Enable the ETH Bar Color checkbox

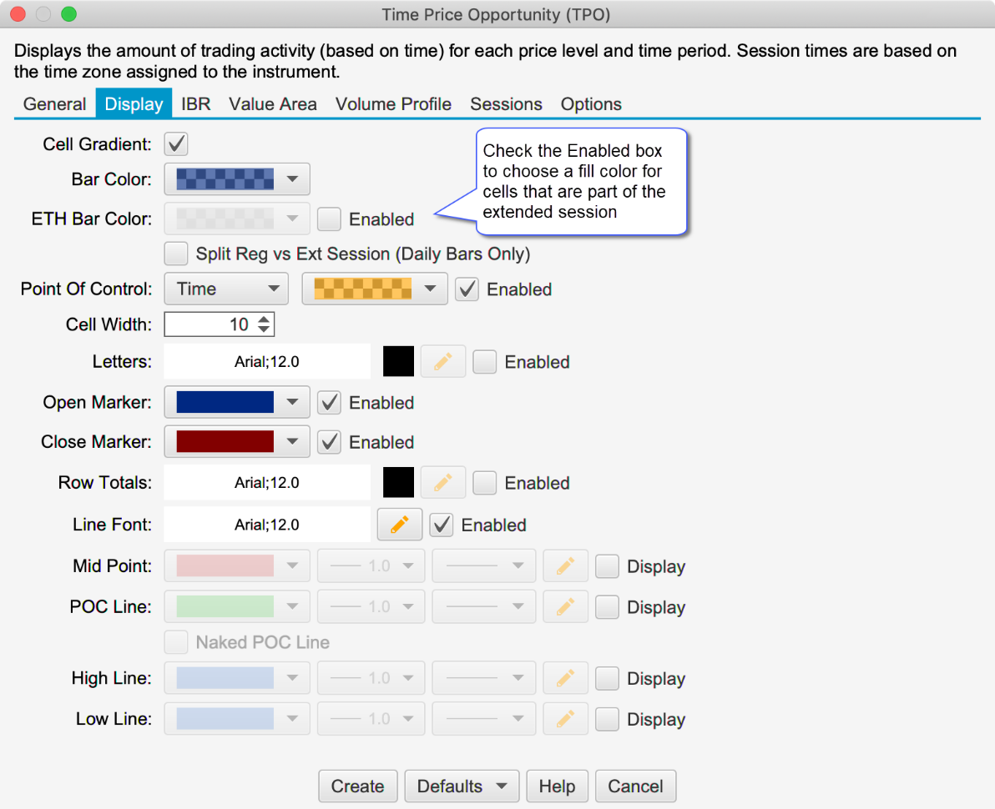coord(330,219)
